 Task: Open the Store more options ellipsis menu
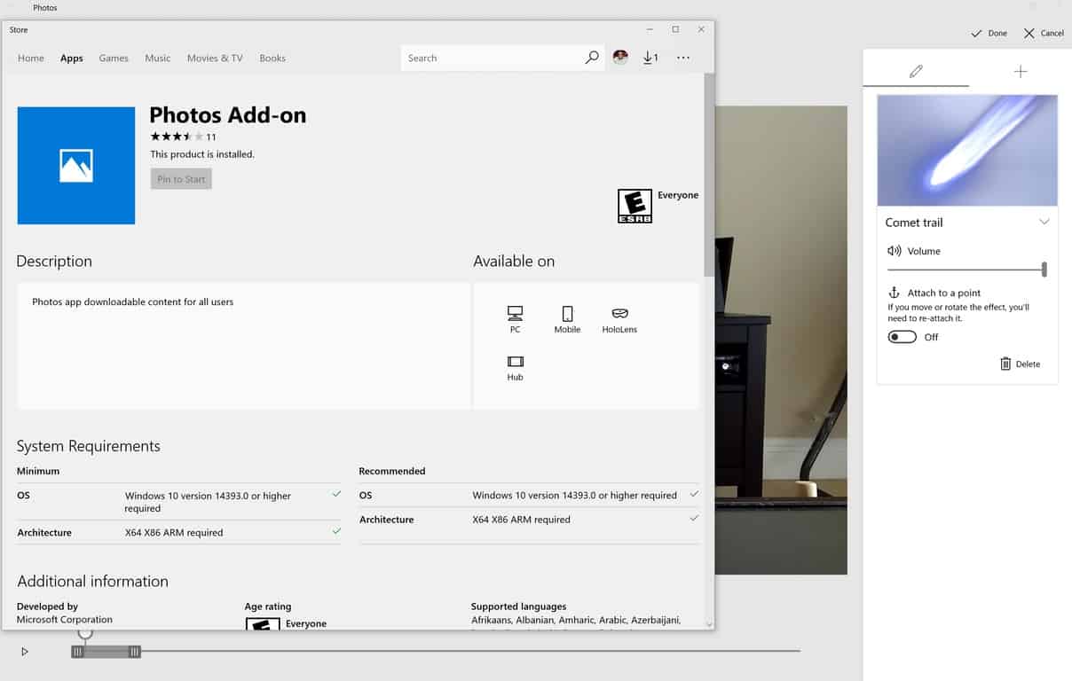click(683, 58)
